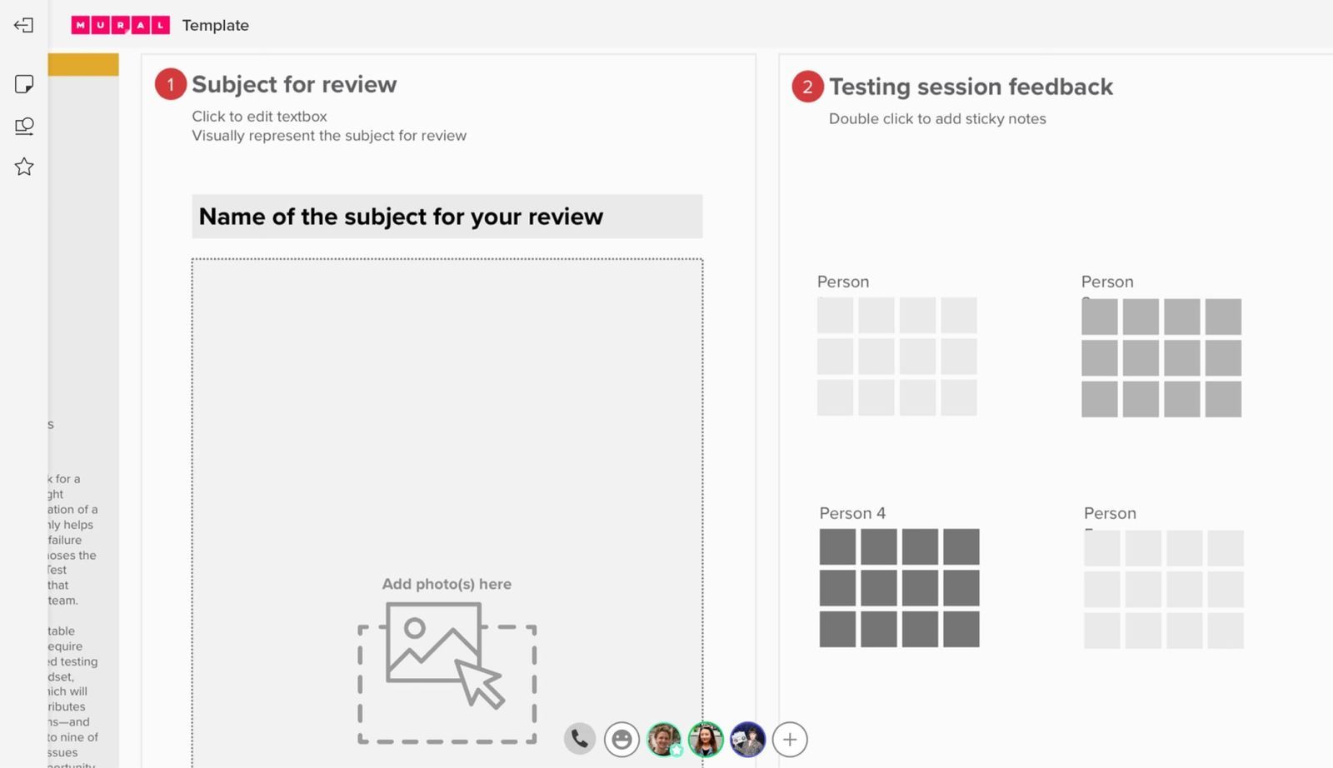Click the Person 4 label

tap(851, 513)
